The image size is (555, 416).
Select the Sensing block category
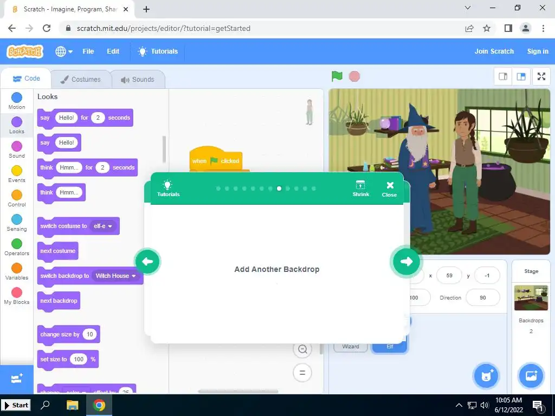[x=17, y=223]
